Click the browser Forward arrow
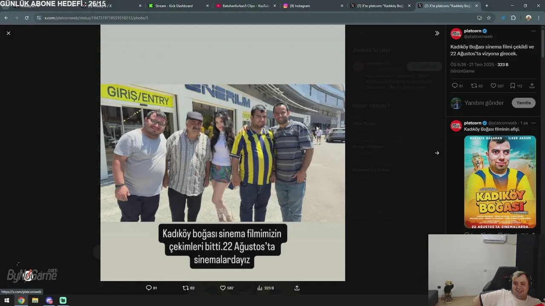 [x=16, y=18]
